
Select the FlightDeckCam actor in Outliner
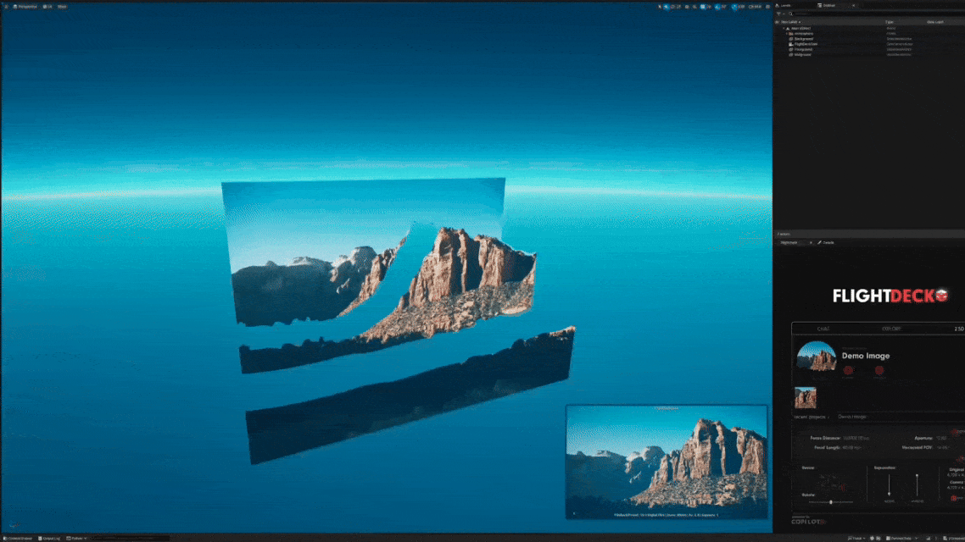point(806,44)
